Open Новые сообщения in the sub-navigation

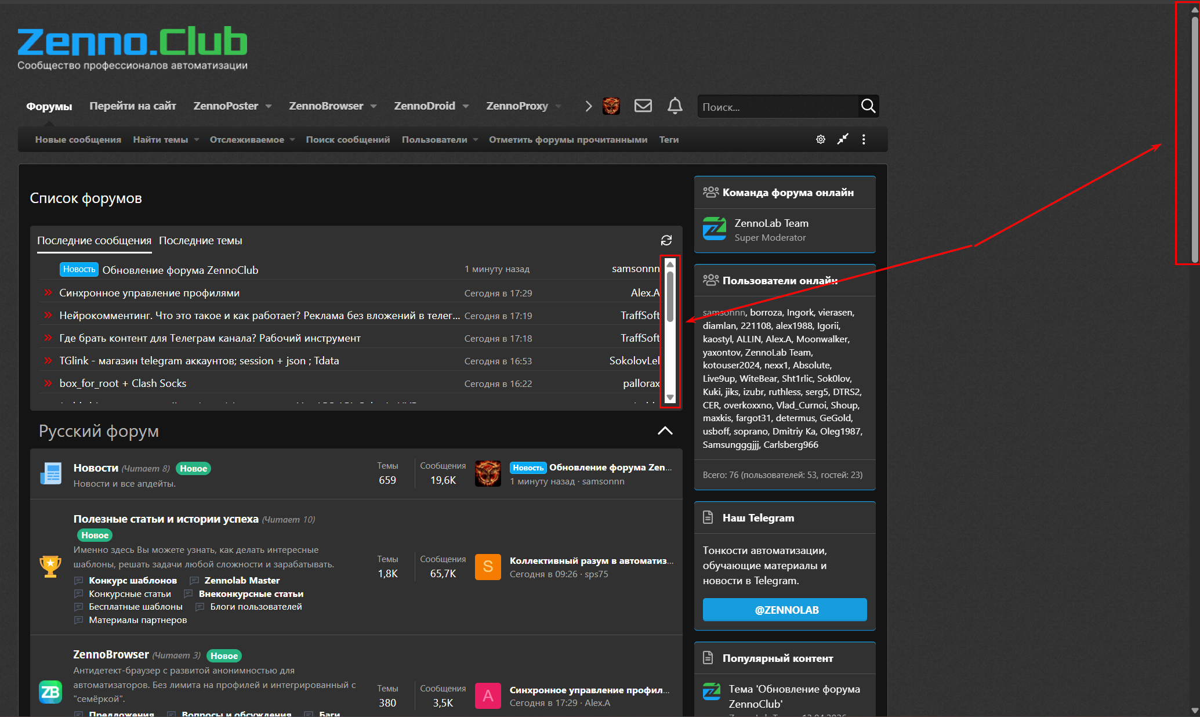[x=78, y=140]
